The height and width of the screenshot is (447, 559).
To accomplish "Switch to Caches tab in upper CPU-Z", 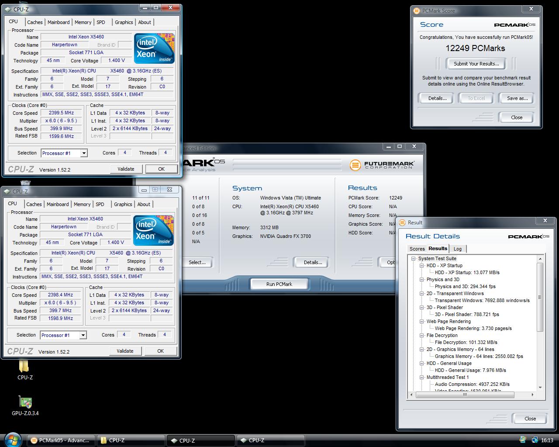I will (x=35, y=22).
